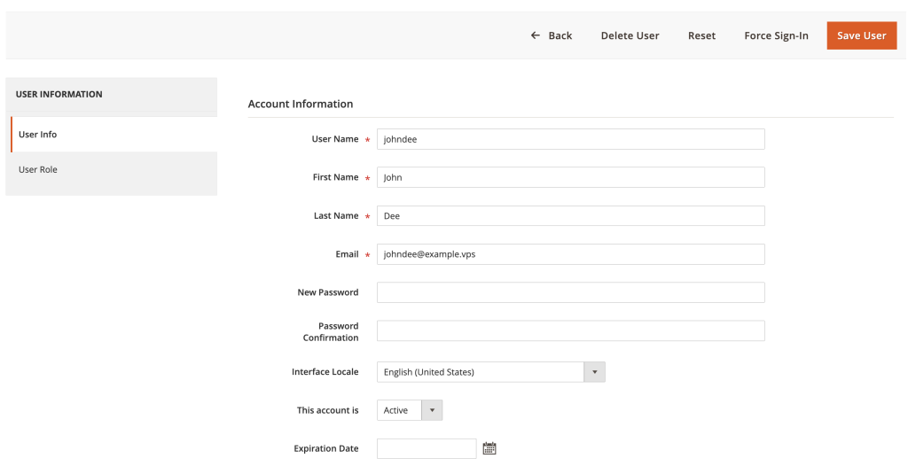Viewport: 908px width, 466px height.
Task: Click the Back arrow button
Action: 551,35
